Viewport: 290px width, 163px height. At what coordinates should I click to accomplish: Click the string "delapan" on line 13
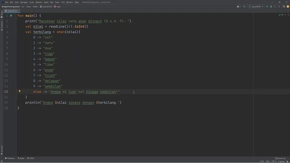coord(52,81)
